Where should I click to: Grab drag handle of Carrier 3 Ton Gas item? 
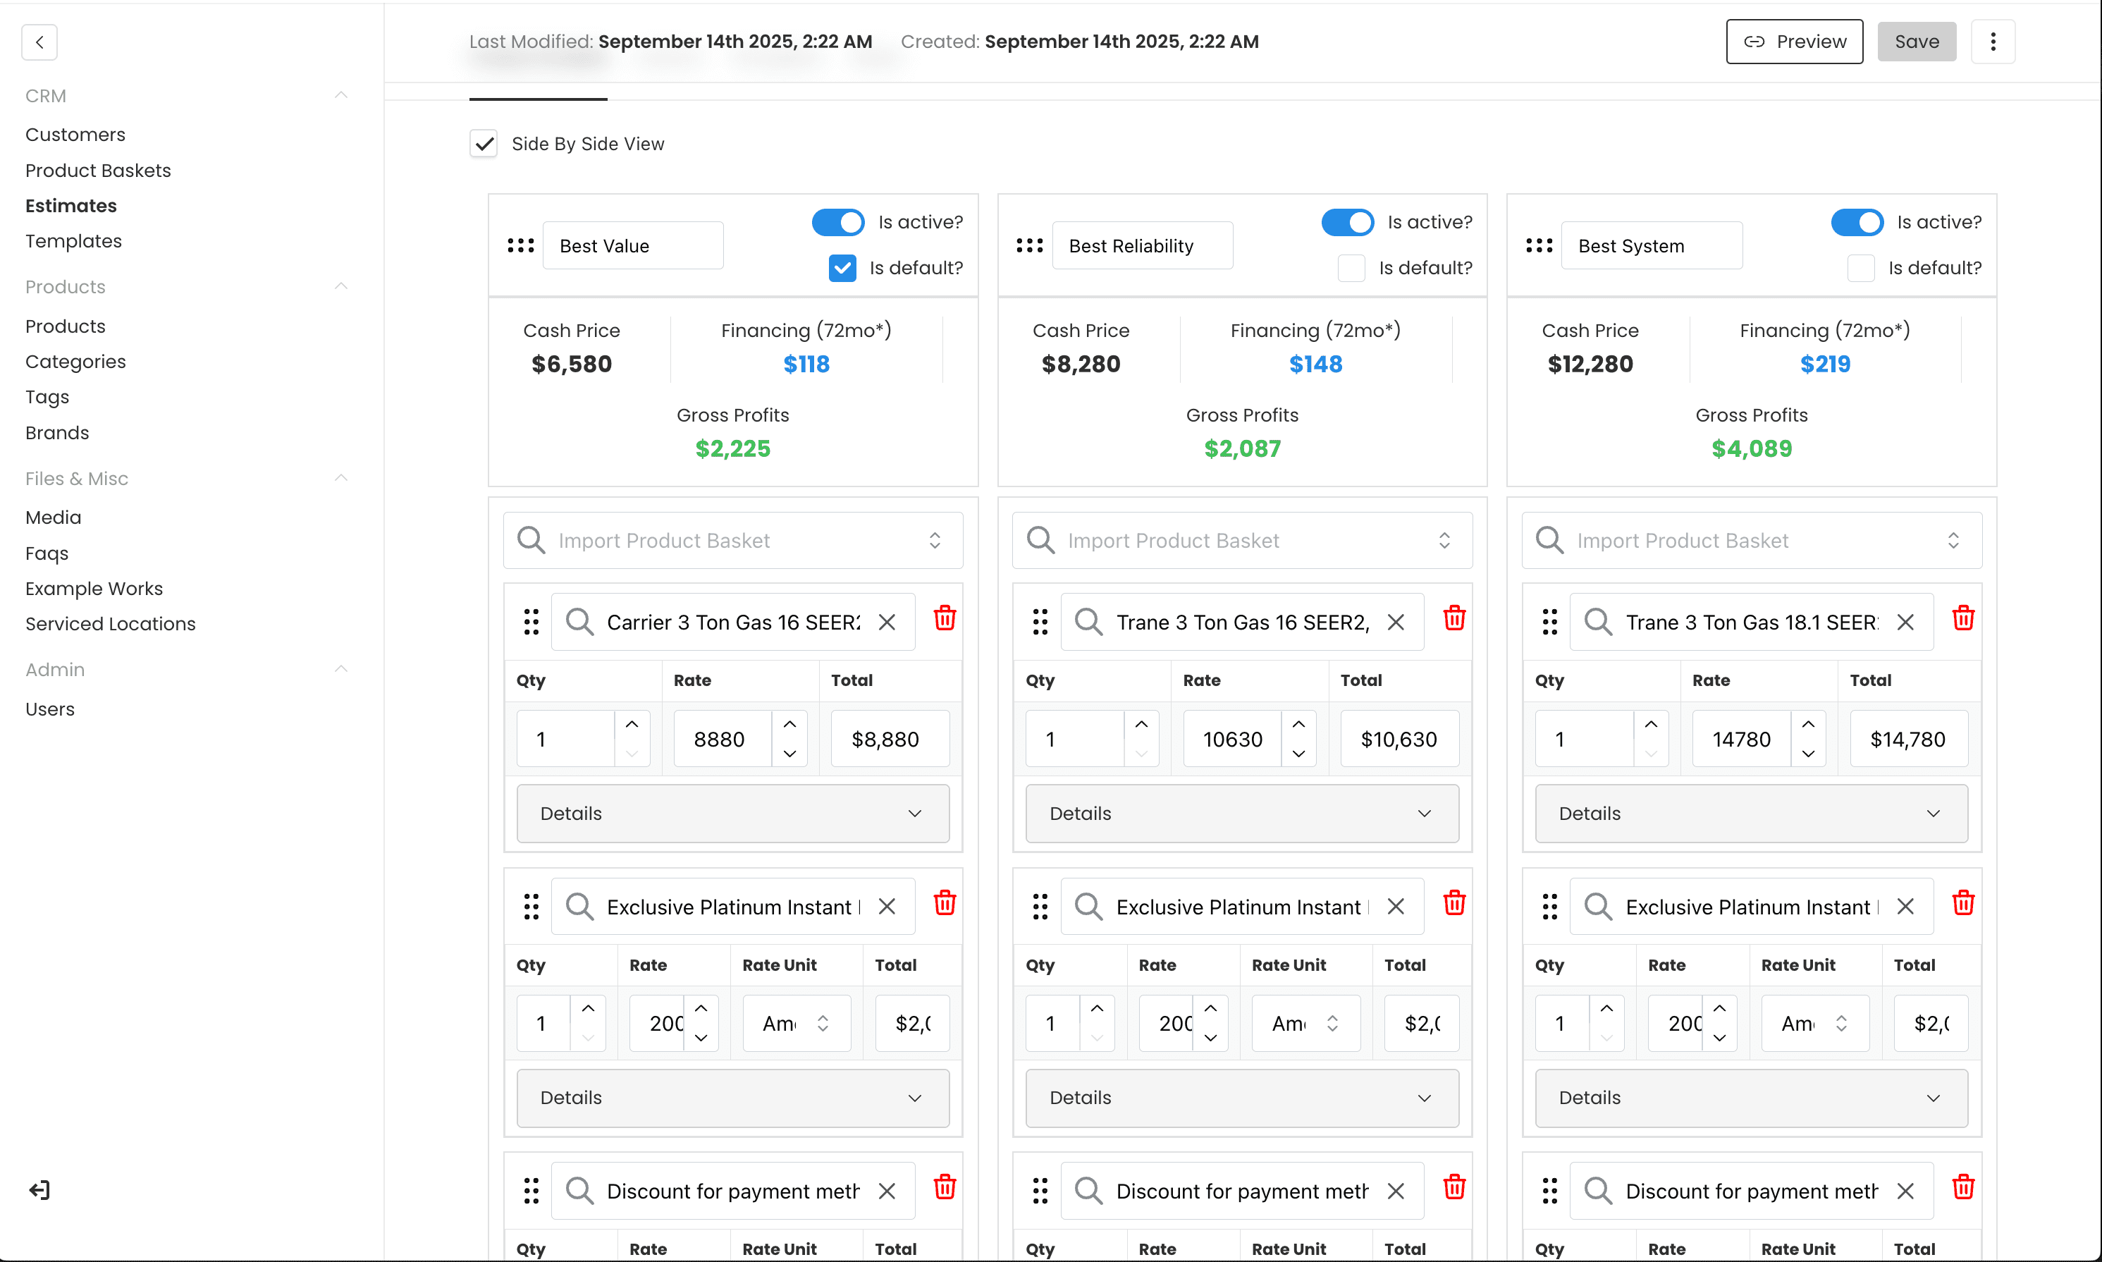point(531,623)
